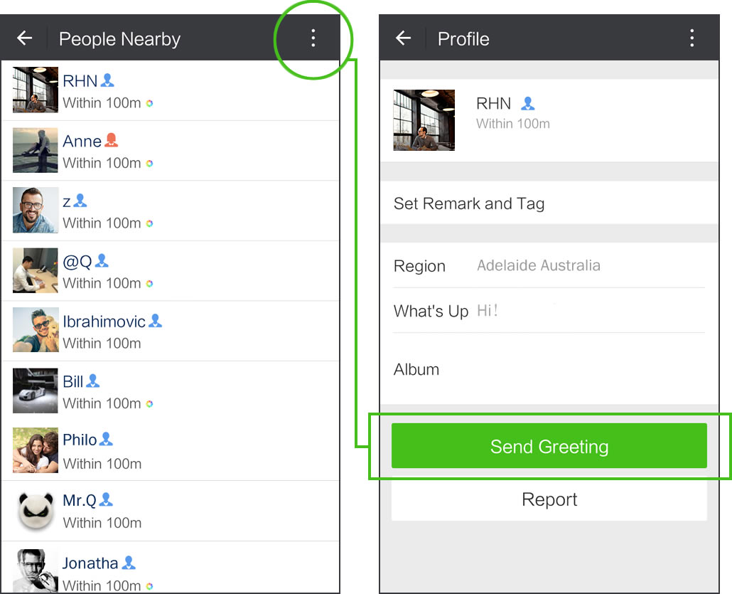Select Region Adelaide Australia row

[x=549, y=265]
